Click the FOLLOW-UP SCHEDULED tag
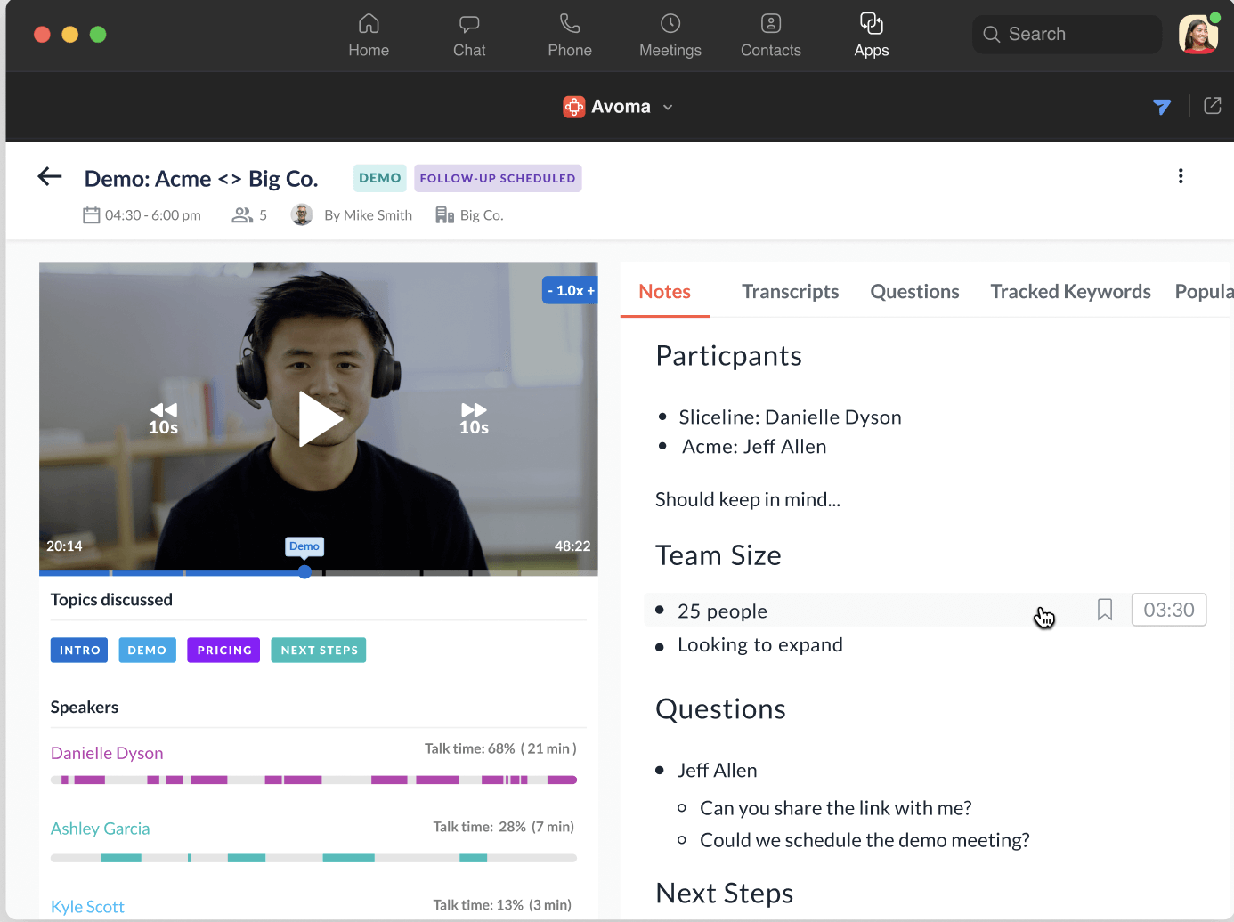The image size is (1234, 922). [498, 178]
